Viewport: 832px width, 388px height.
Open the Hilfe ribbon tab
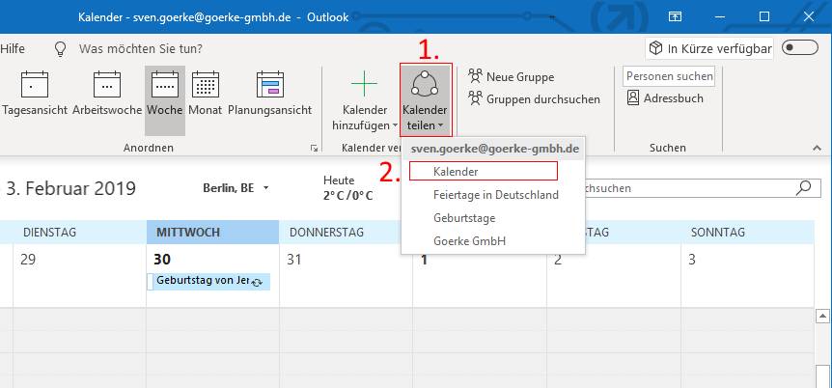(13, 49)
